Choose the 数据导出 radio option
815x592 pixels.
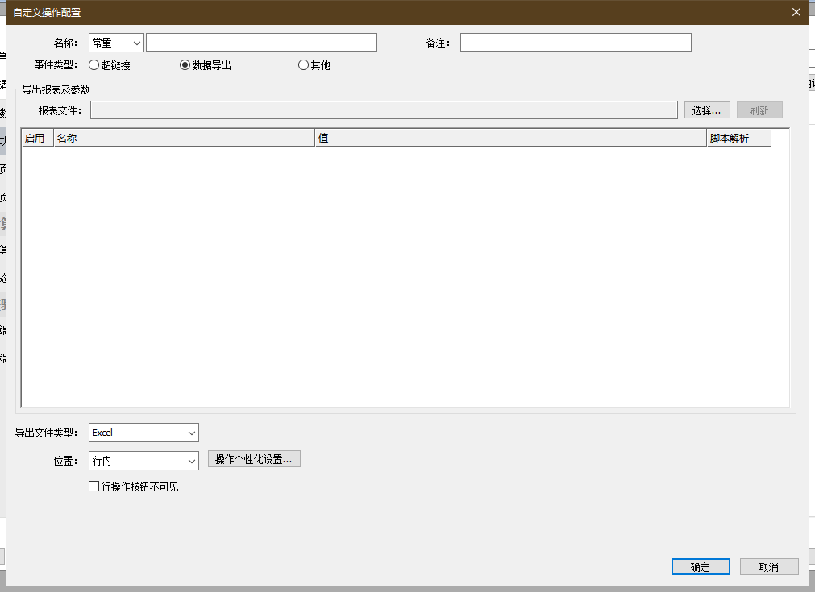tap(185, 65)
